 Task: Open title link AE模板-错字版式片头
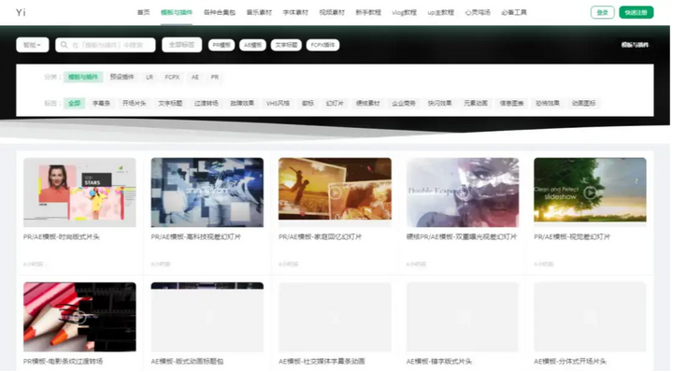point(439,362)
